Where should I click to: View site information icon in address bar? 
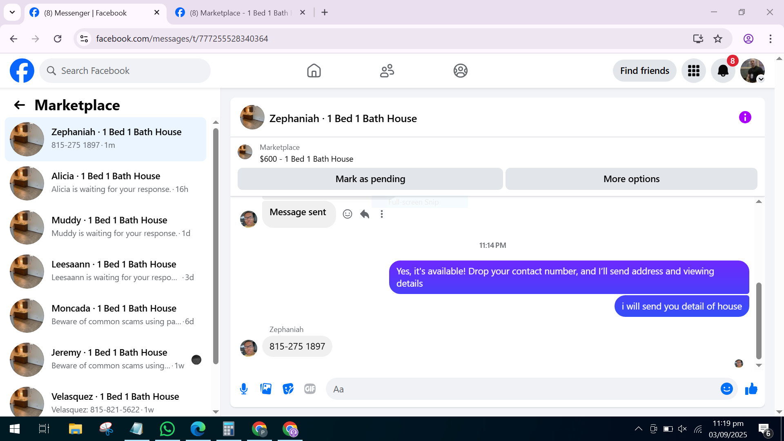(84, 39)
